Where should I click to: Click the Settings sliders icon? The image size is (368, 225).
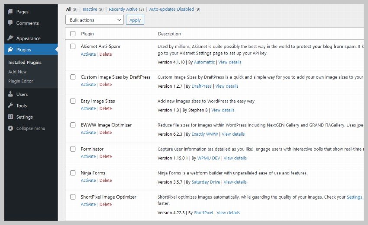[10, 117]
